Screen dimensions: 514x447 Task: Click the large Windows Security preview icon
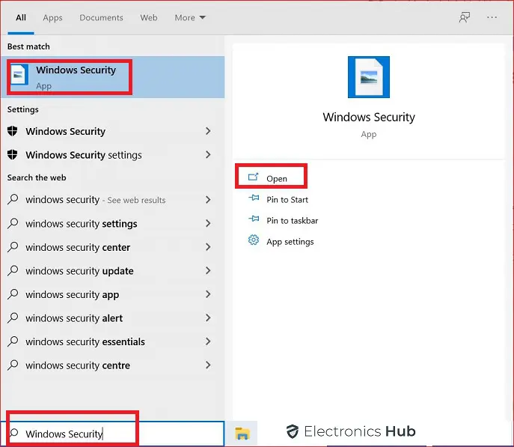pos(369,77)
